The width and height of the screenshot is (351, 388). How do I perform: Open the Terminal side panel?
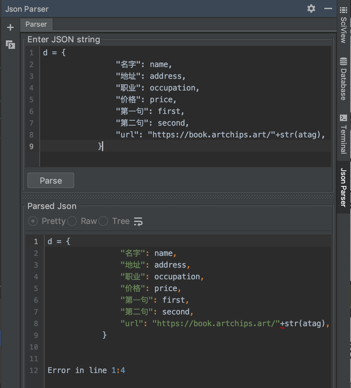pos(344,139)
